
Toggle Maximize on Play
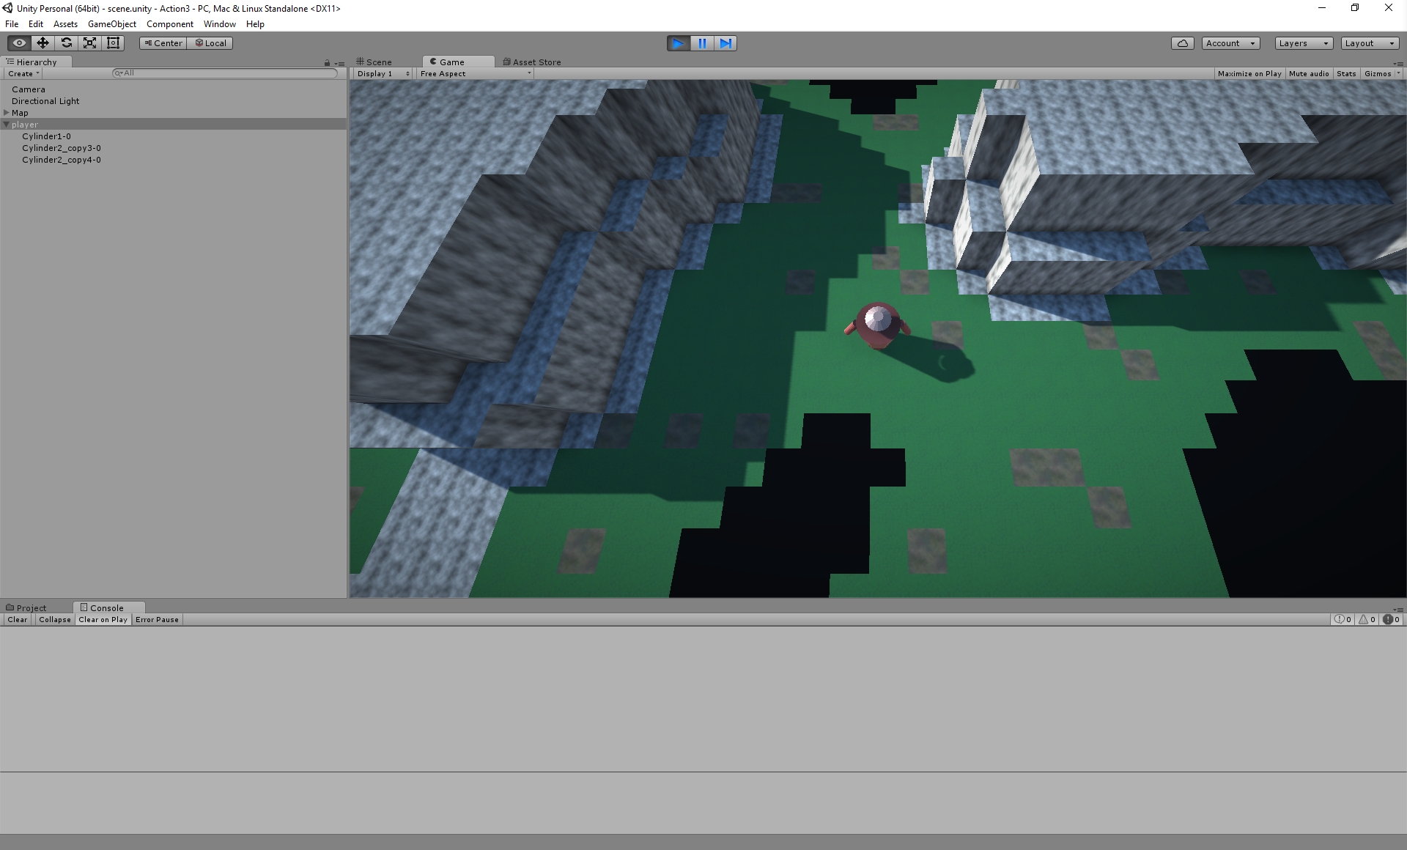pyautogui.click(x=1249, y=73)
